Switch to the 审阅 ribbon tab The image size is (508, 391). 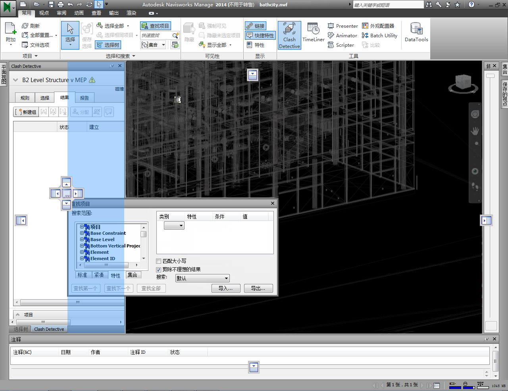coord(62,13)
